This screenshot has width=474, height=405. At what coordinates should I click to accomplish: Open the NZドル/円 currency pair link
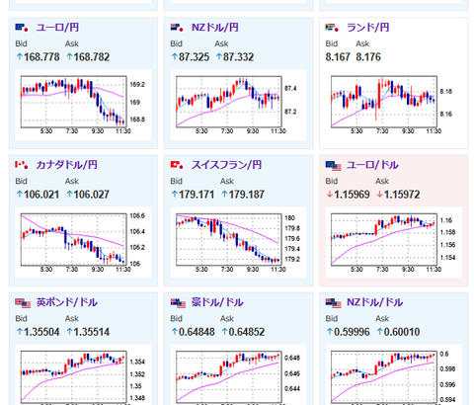click(x=215, y=28)
